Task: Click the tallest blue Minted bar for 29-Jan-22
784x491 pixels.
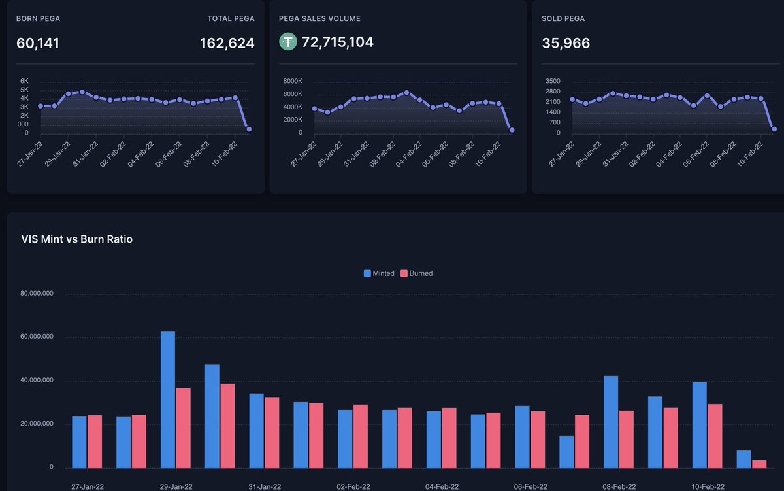Action: point(168,399)
